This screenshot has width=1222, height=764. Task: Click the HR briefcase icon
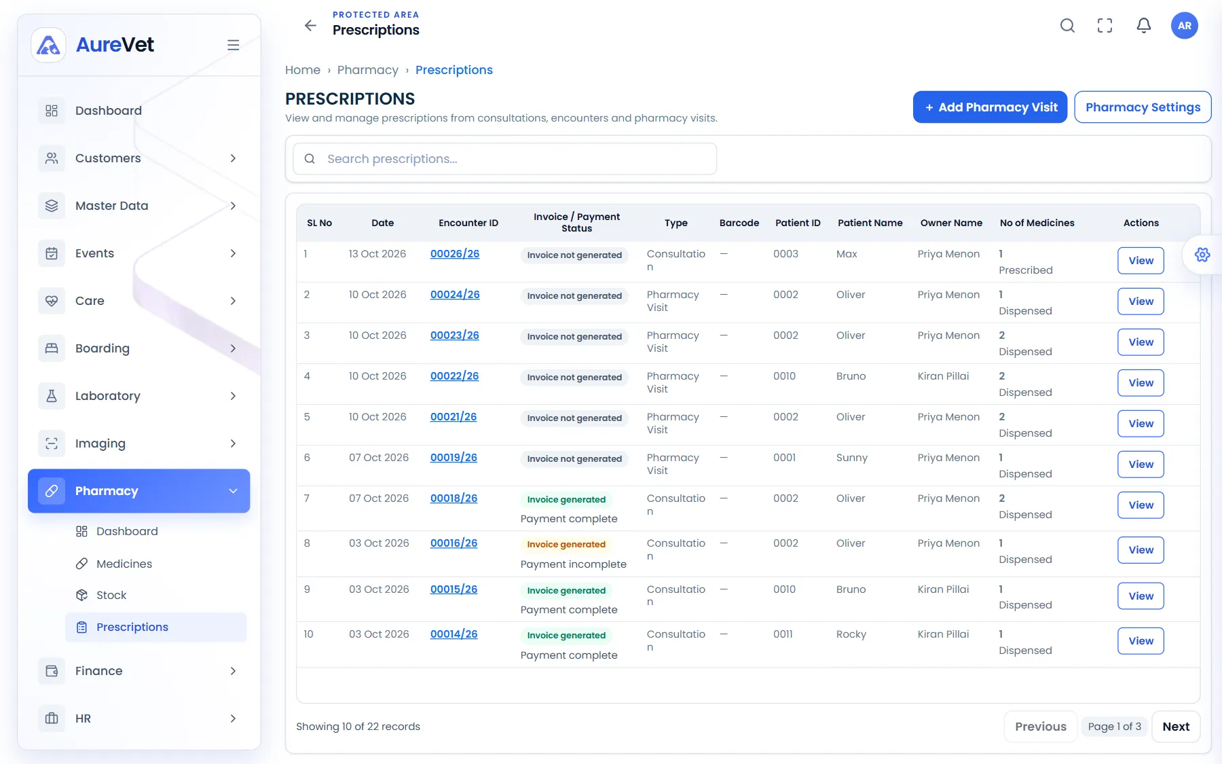coord(52,718)
